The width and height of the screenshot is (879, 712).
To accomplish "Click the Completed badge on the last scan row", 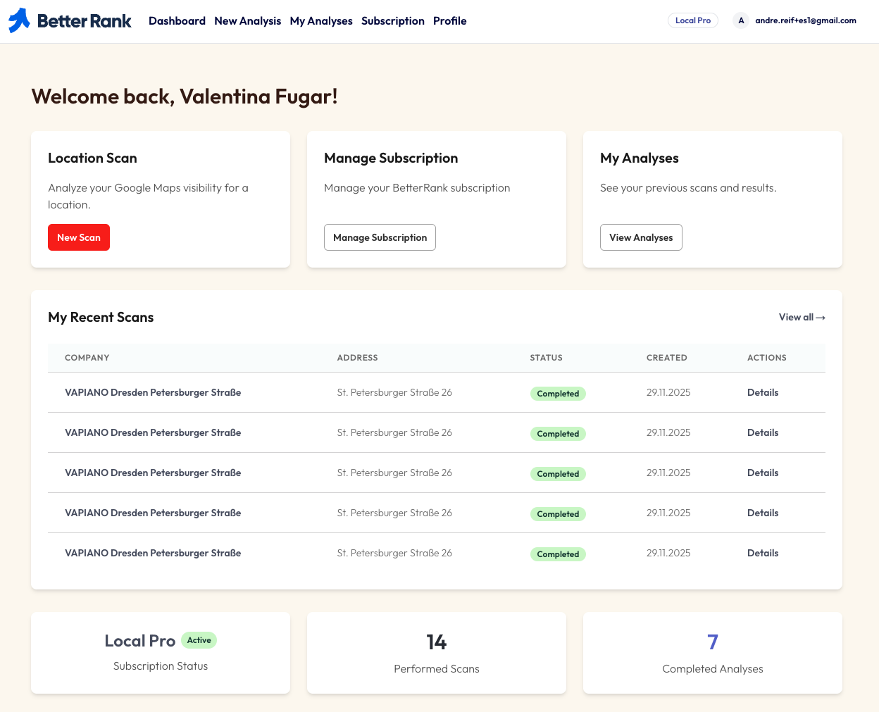I will coord(558,554).
